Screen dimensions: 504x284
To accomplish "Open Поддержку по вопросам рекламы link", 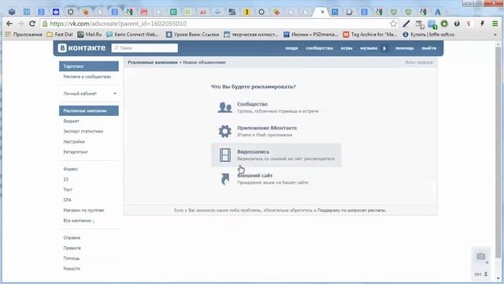I will (352, 211).
